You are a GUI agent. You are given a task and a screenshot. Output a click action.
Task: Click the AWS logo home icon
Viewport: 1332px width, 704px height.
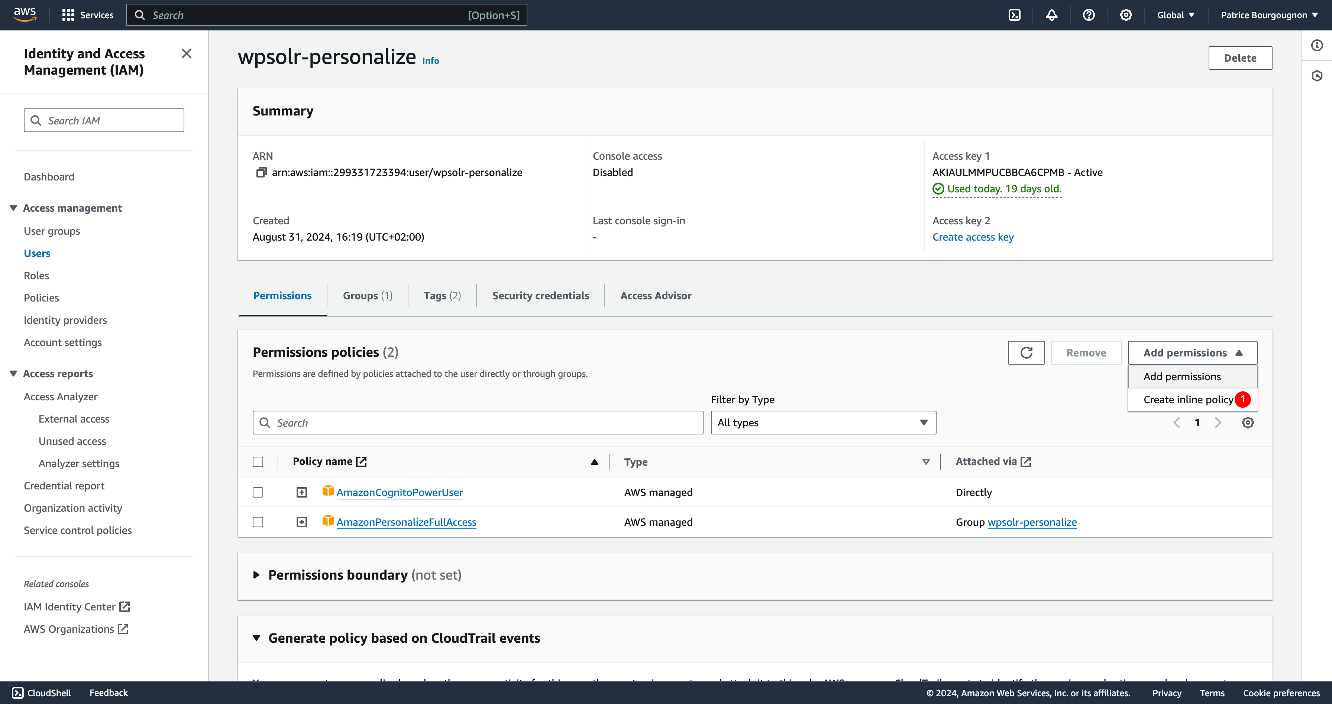tap(25, 14)
